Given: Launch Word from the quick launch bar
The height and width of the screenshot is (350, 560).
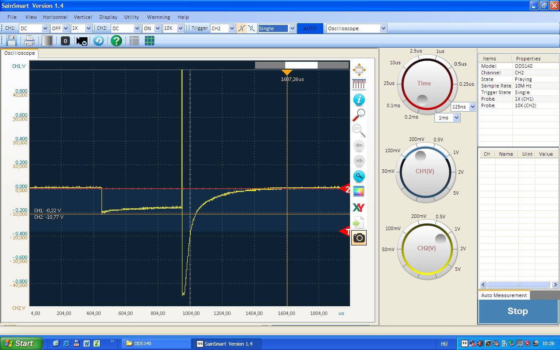Looking at the screenshot, I should (x=87, y=343).
